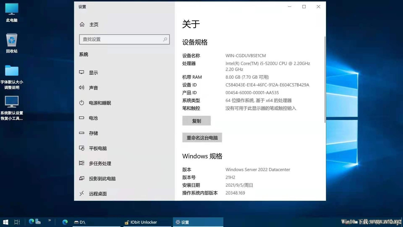Open the 字体默认大小调整说明 folder on desktop

tap(12, 77)
